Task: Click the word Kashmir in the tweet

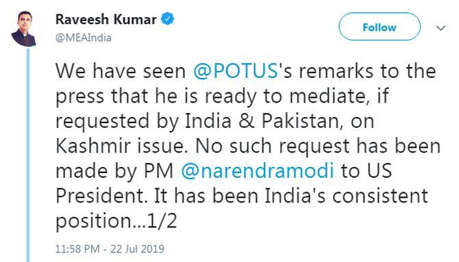Action: (92, 146)
